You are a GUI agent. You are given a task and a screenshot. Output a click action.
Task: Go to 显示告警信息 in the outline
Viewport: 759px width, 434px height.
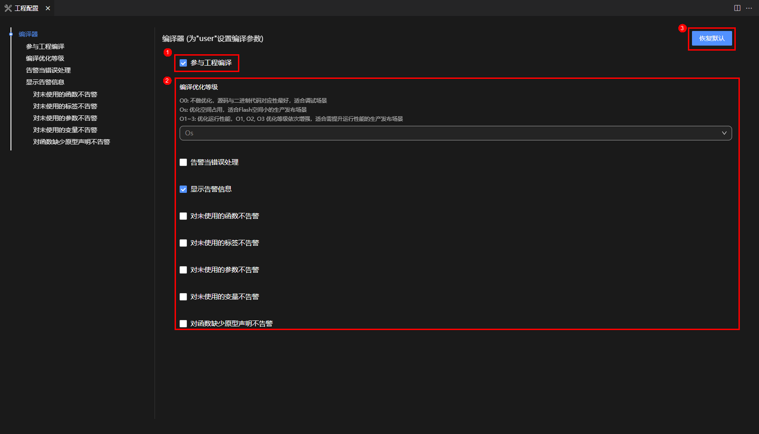point(45,82)
